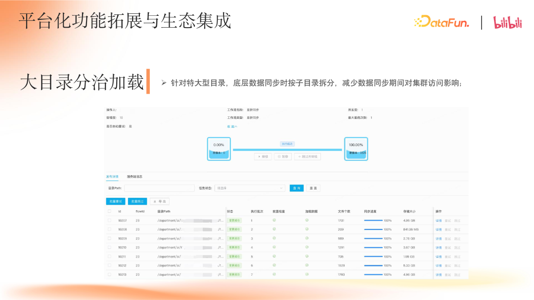Click sync progress bar of row 10207
This screenshot has width=534, height=300.
click(373, 220)
